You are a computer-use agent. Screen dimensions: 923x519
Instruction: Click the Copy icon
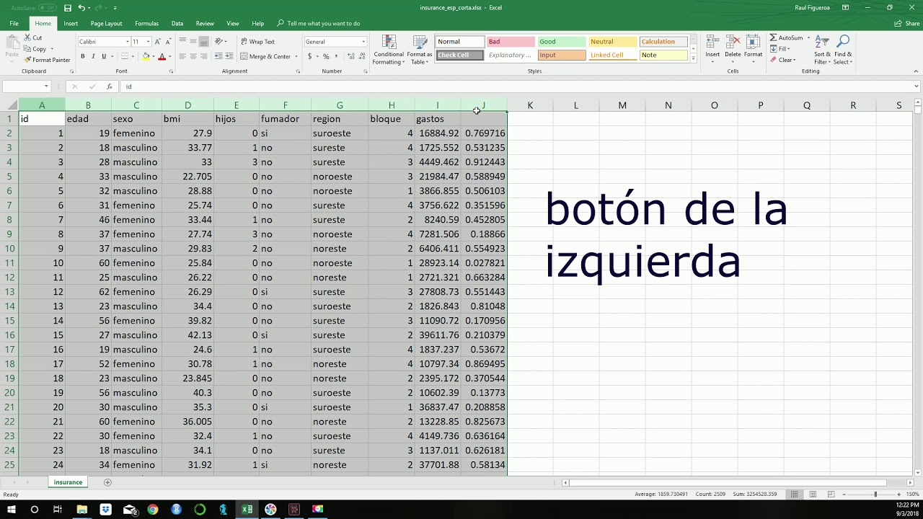coord(27,49)
